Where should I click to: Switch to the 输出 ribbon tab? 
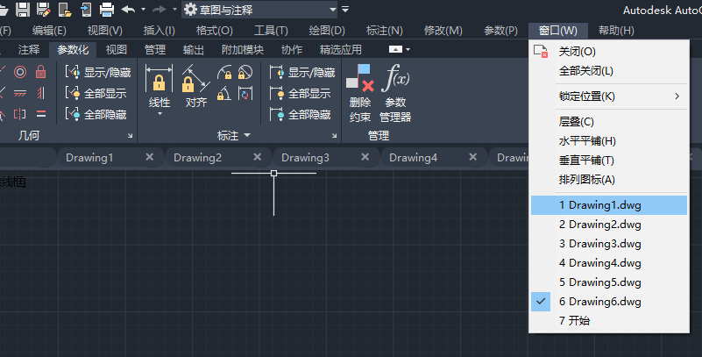coord(194,50)
